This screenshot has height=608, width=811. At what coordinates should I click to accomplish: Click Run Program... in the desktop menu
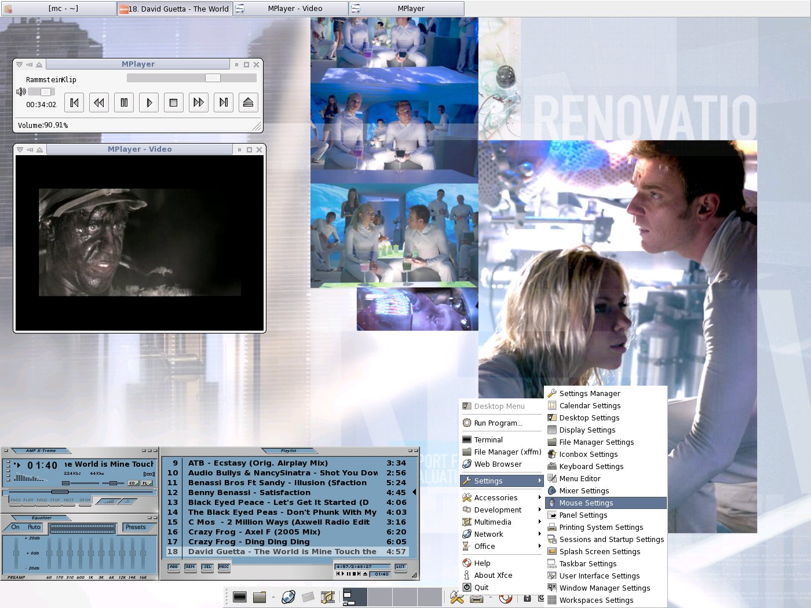(x=502, y=423)
